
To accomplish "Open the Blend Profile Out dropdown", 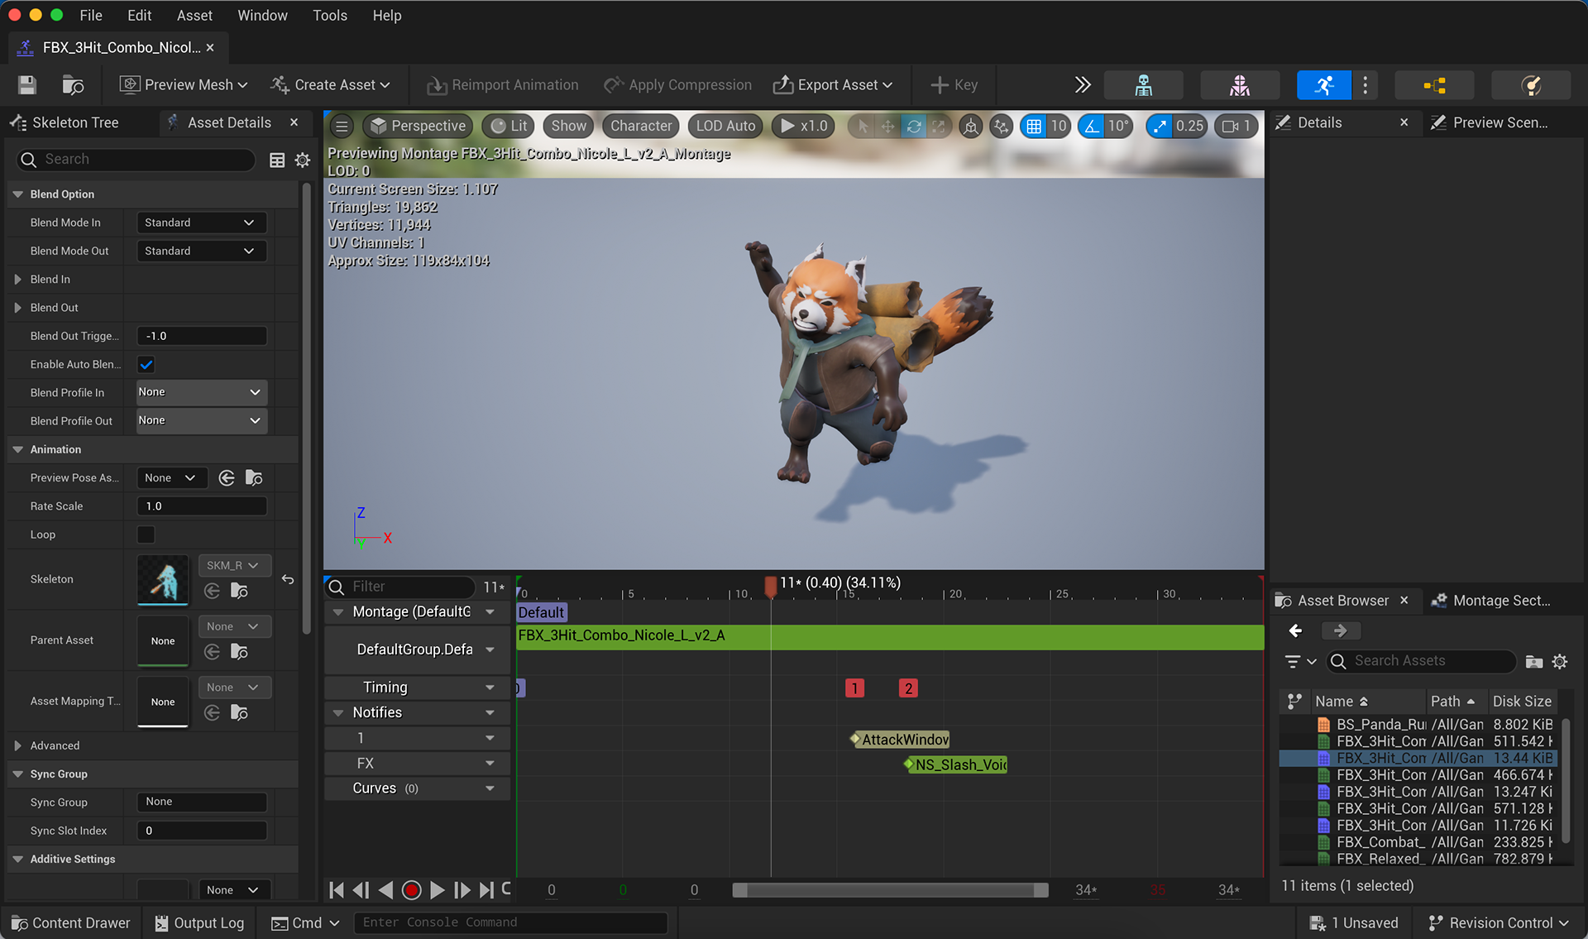I will coord(202,420).
